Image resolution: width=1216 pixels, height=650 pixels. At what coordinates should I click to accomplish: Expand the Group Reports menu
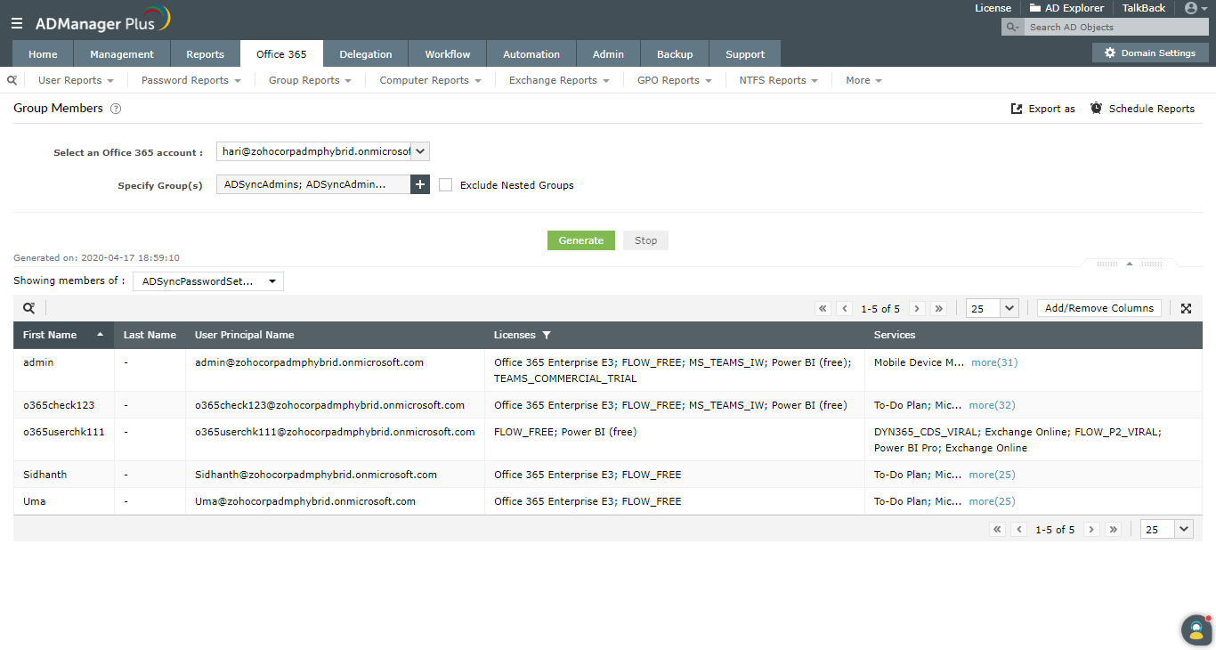(310, 80)
